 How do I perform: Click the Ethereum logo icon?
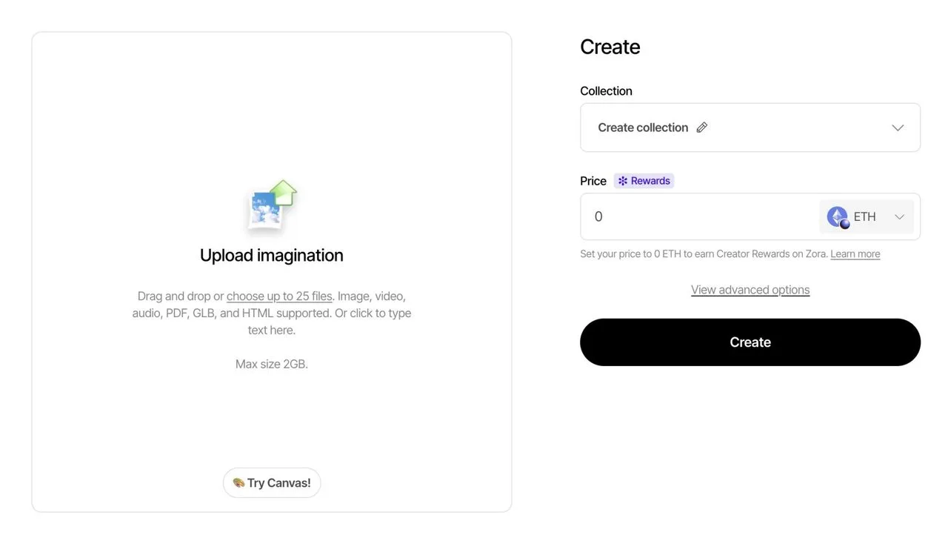838,216
